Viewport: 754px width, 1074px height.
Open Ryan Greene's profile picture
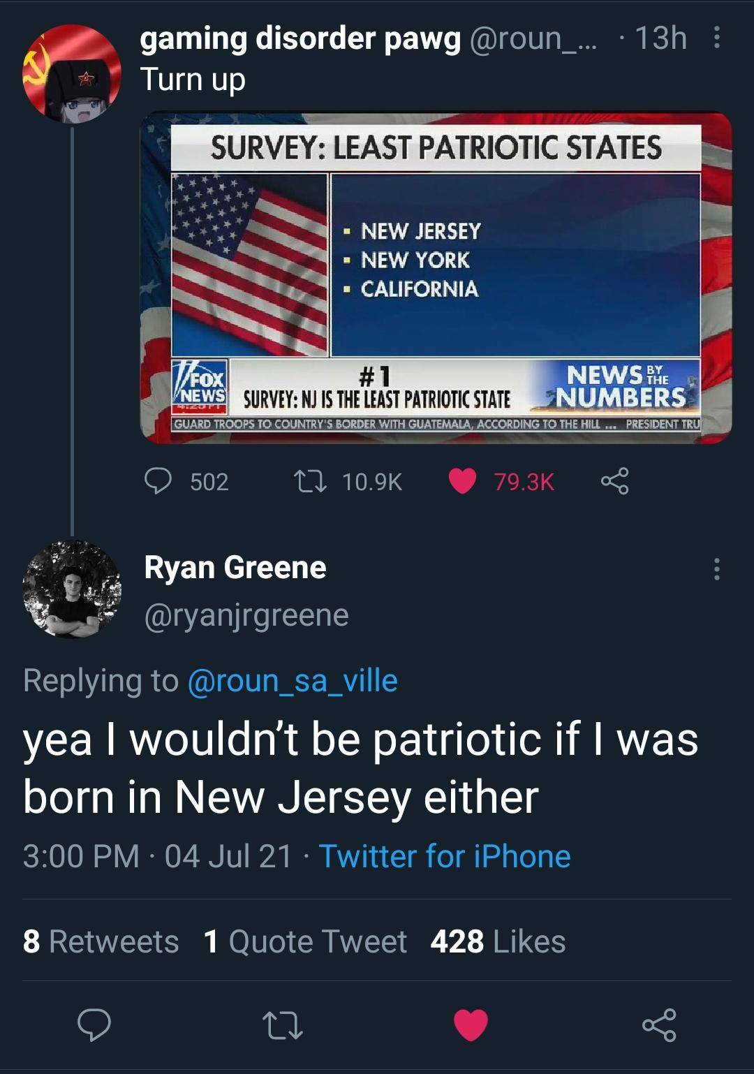point(71,589)
